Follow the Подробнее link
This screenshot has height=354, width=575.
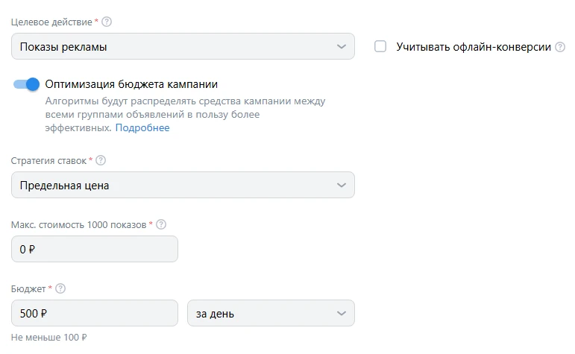point(142,127)
